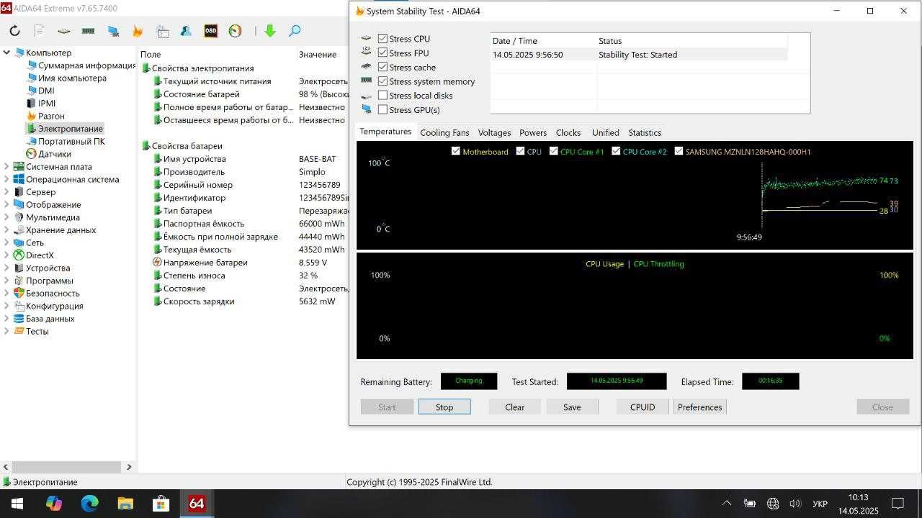Image resolution: width=922 pixels, height=518 pixels.
Task: Switch to the Cooling Fans tab
Action: point(444,132)
